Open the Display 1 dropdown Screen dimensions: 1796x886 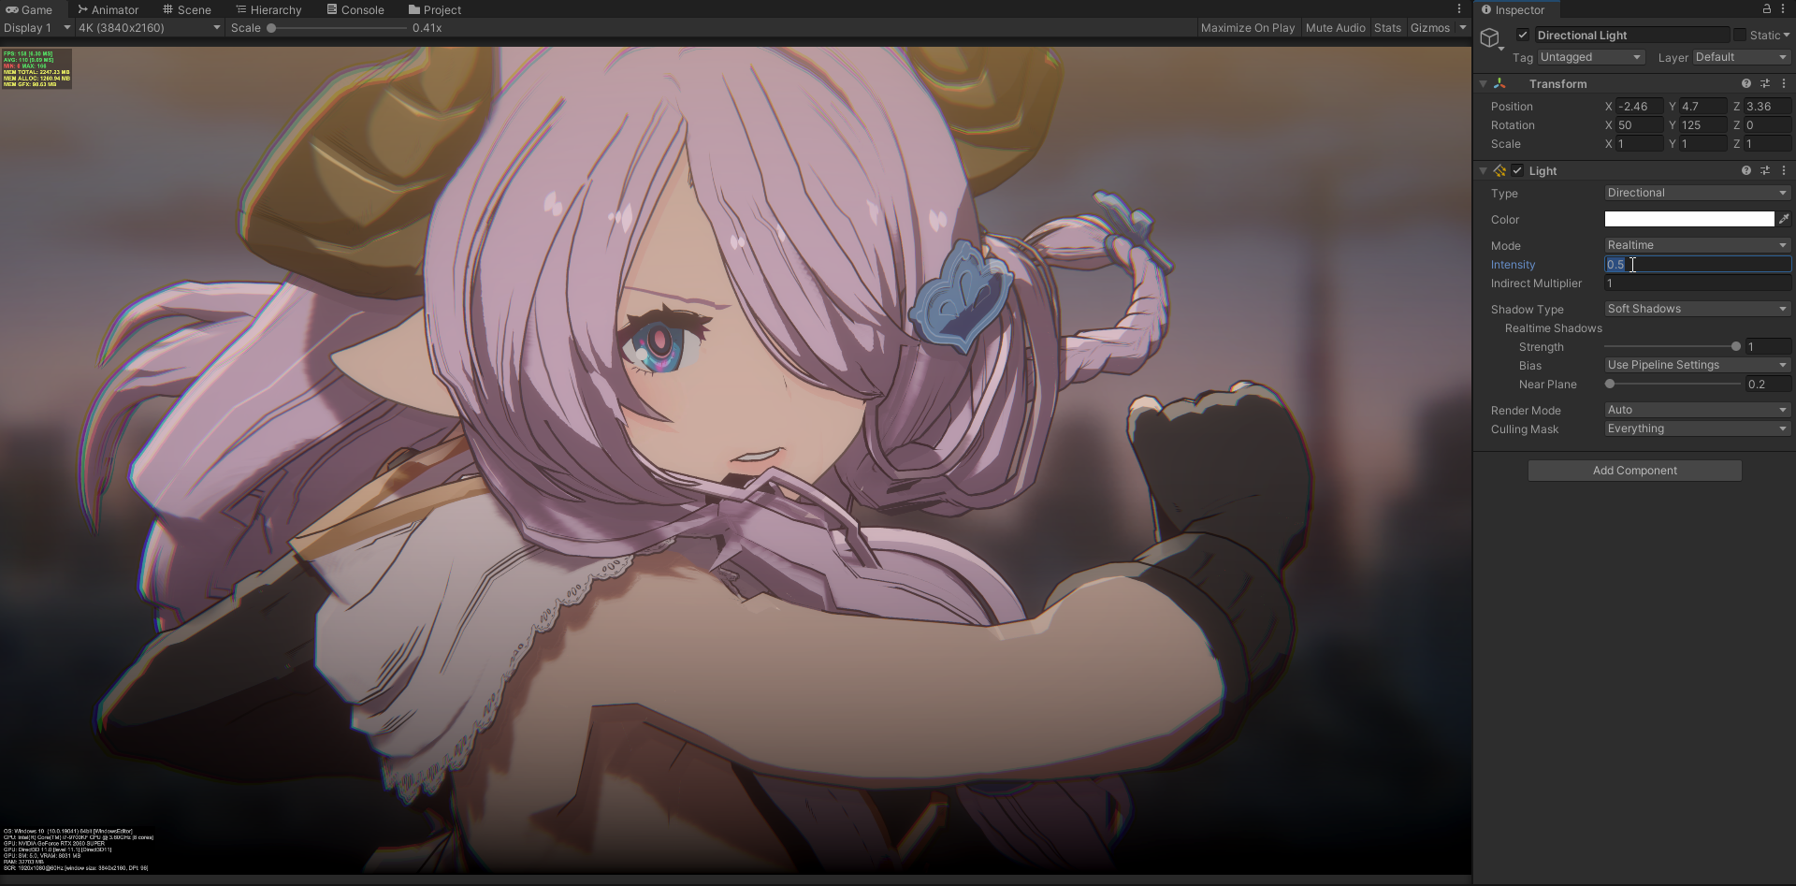[36, 28]
